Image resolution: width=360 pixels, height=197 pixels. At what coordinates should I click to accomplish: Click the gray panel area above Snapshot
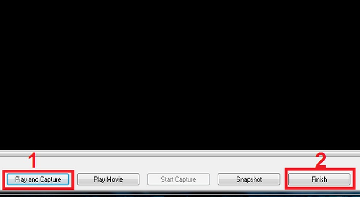249,165
